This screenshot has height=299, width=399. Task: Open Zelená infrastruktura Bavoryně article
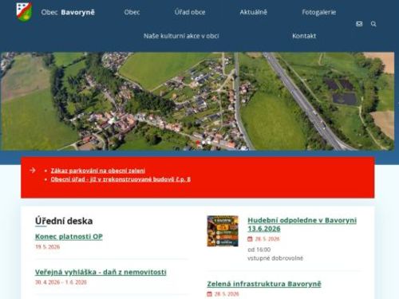(x=264, y=284)
